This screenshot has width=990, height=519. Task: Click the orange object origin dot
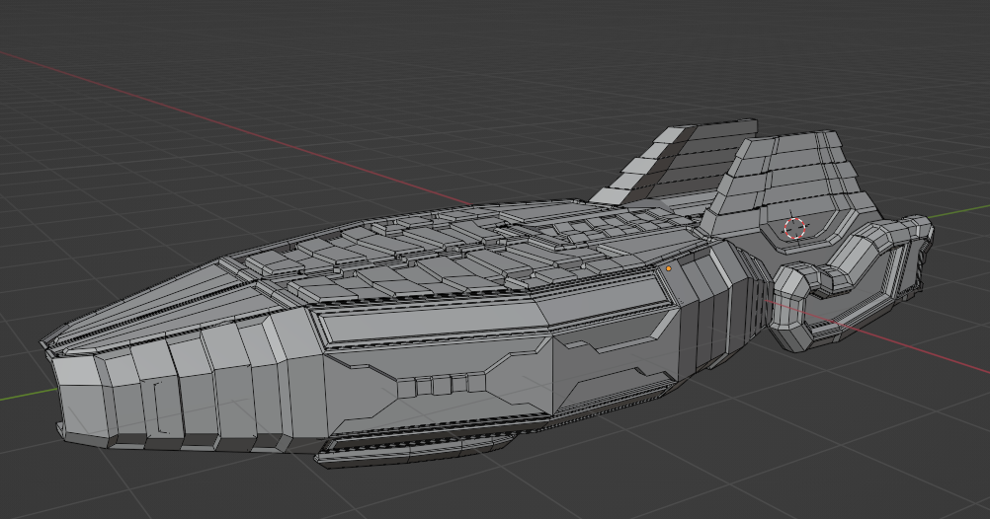point(669,268)
